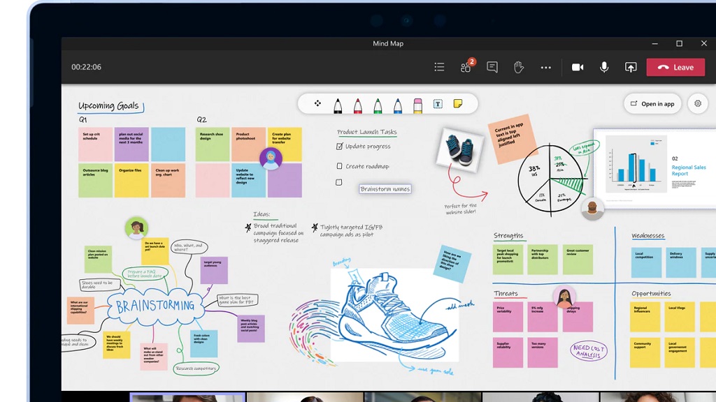Add a yellow sticky note
Screen dimensions: 716x402
click(x=459, y=105)
